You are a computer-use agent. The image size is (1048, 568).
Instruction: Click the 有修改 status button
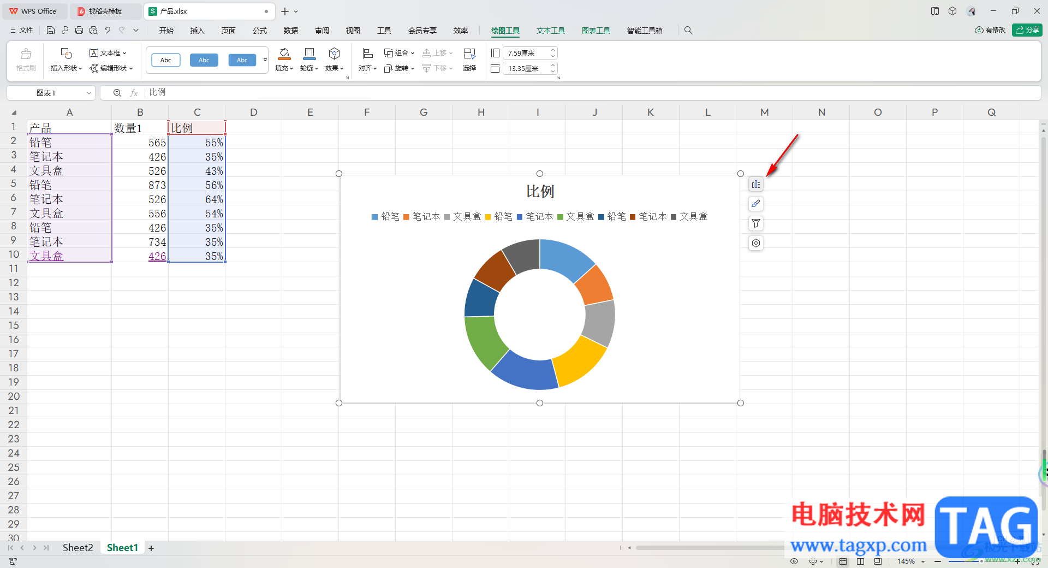990,30
